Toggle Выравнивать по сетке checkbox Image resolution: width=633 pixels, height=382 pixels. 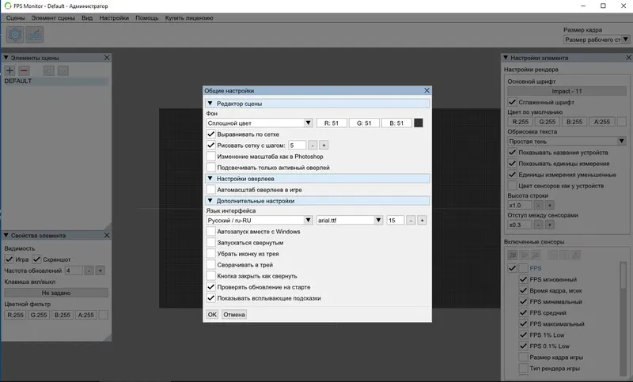(x=210, y=134)
